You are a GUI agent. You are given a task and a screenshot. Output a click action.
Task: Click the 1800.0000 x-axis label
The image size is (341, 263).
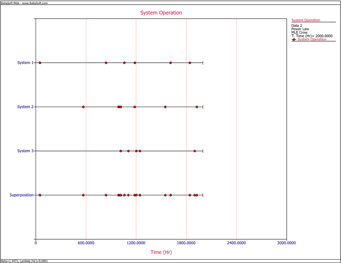(186, 243)
